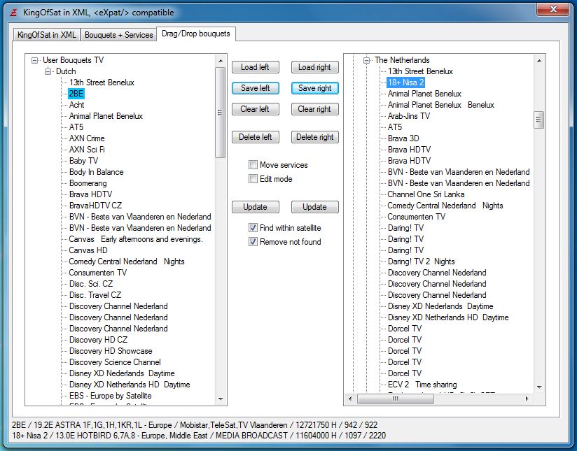The image size is (577, 451).
Task: Open the Bouquets + Services tab
Action: (118, 35)
